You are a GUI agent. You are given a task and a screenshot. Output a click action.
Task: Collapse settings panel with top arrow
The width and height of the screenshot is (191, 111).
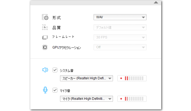point(156,2)
